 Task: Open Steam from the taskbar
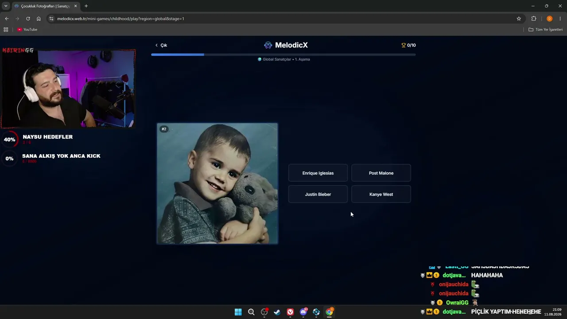pos(277,312)
